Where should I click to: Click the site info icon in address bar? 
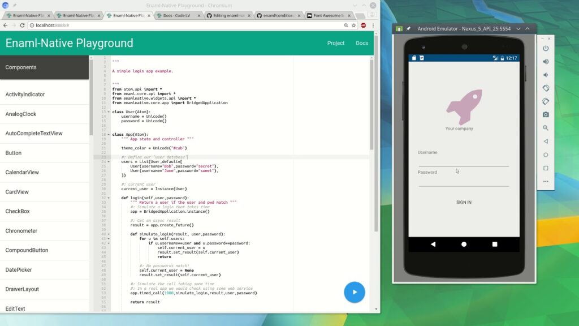click(x=32, y=25)
